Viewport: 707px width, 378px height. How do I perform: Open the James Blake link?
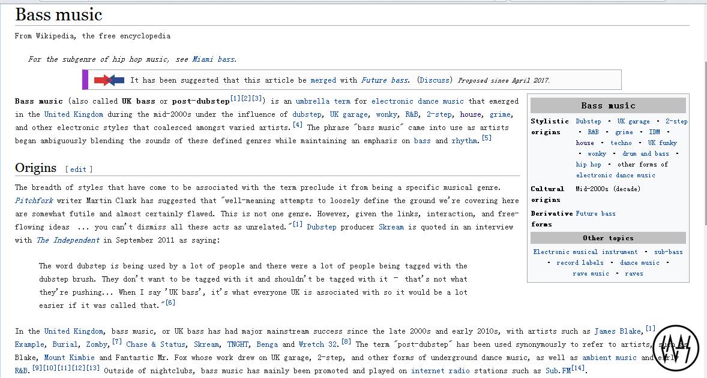(x=617, y=331)
